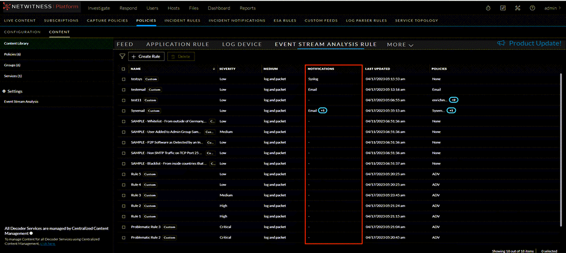The image size is (566, 253).
Task: Click the Product Update megaphone icon
Action: [501, 44]
